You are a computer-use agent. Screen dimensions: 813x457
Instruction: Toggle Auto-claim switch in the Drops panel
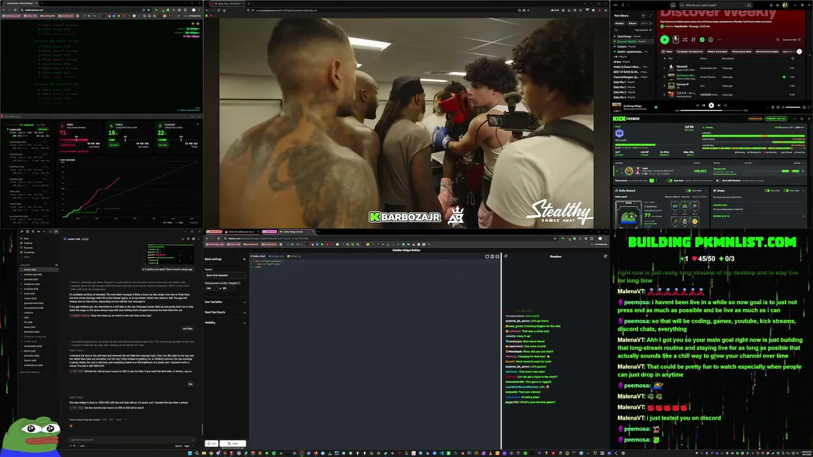tap(786, 190)
